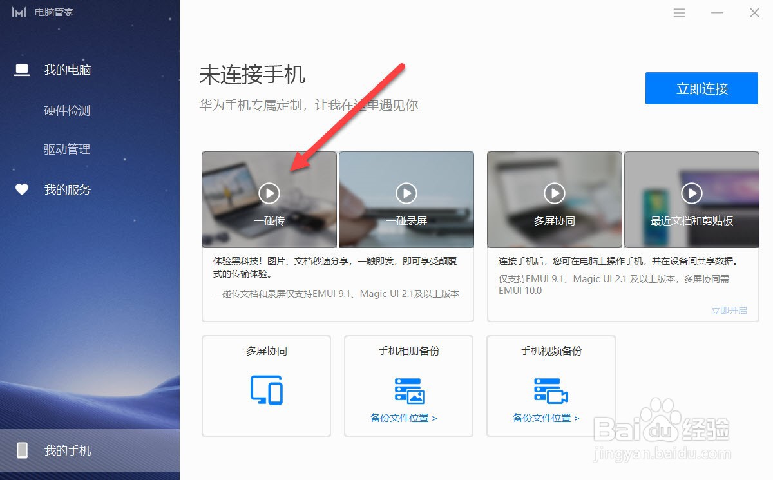Click the 连接手机后 description text

(618, 262)
